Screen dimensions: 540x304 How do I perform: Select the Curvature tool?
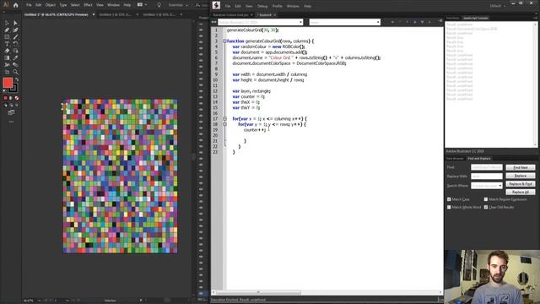(x=15, y=30)
